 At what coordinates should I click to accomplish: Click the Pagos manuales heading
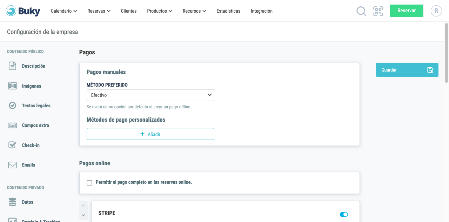click(x=106, y=72)
